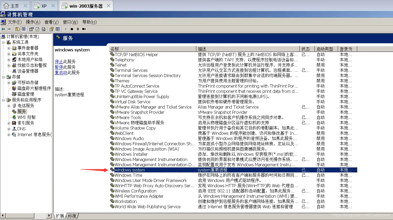The width and height of the screenshot is (393, 220).
Task: Click the gear icon of Windows Time
Action: click(x=112, y=175)
